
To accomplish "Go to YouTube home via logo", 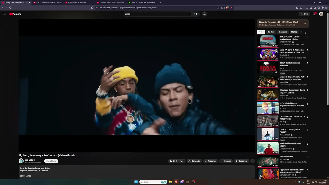I will pos(15,14).
